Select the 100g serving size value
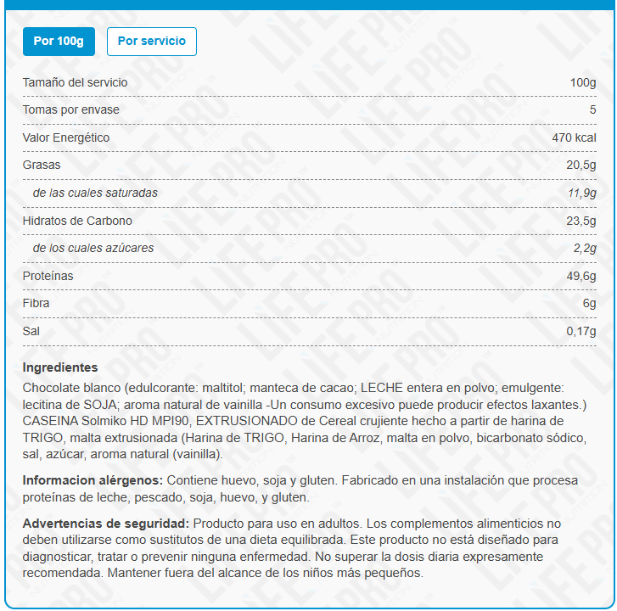This screenshot has width=617, height=611. [583, 82]
